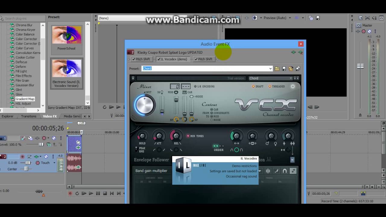
Task: Collapse band section with minus button
Action: (292, 160)
